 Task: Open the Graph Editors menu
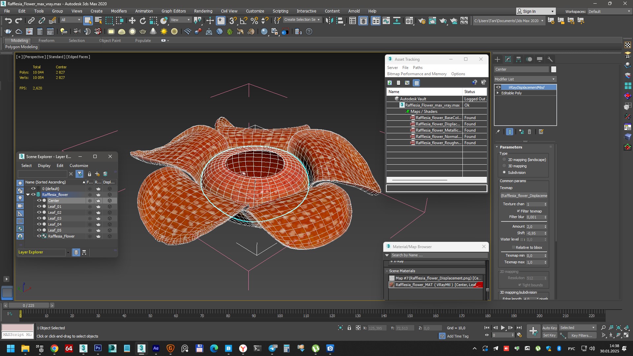[x=174, y=11]
